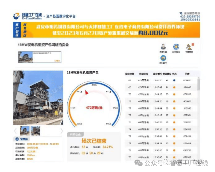Image resolution: width=215 pixels, height=172 pixels.
Task: Select the second plant photo thumbnail
Action: (36, 131)
